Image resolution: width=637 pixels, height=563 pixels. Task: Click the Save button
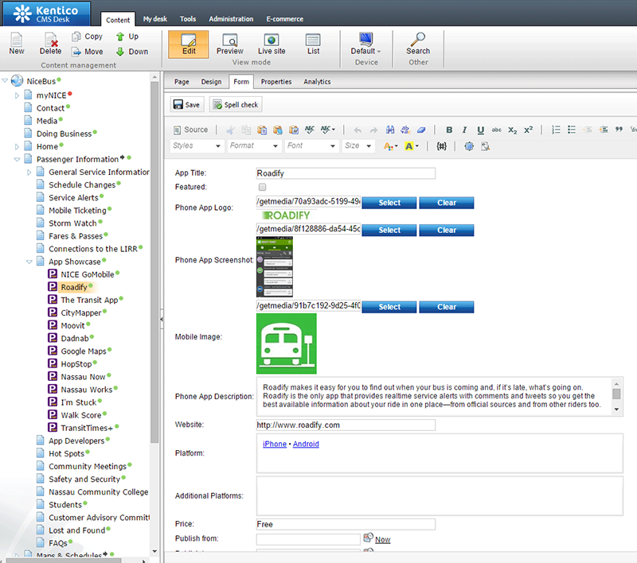tap(186, 105)
